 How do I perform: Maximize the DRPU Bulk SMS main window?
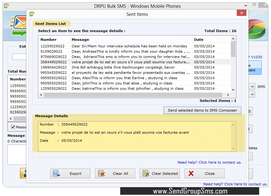click(254, 5)
